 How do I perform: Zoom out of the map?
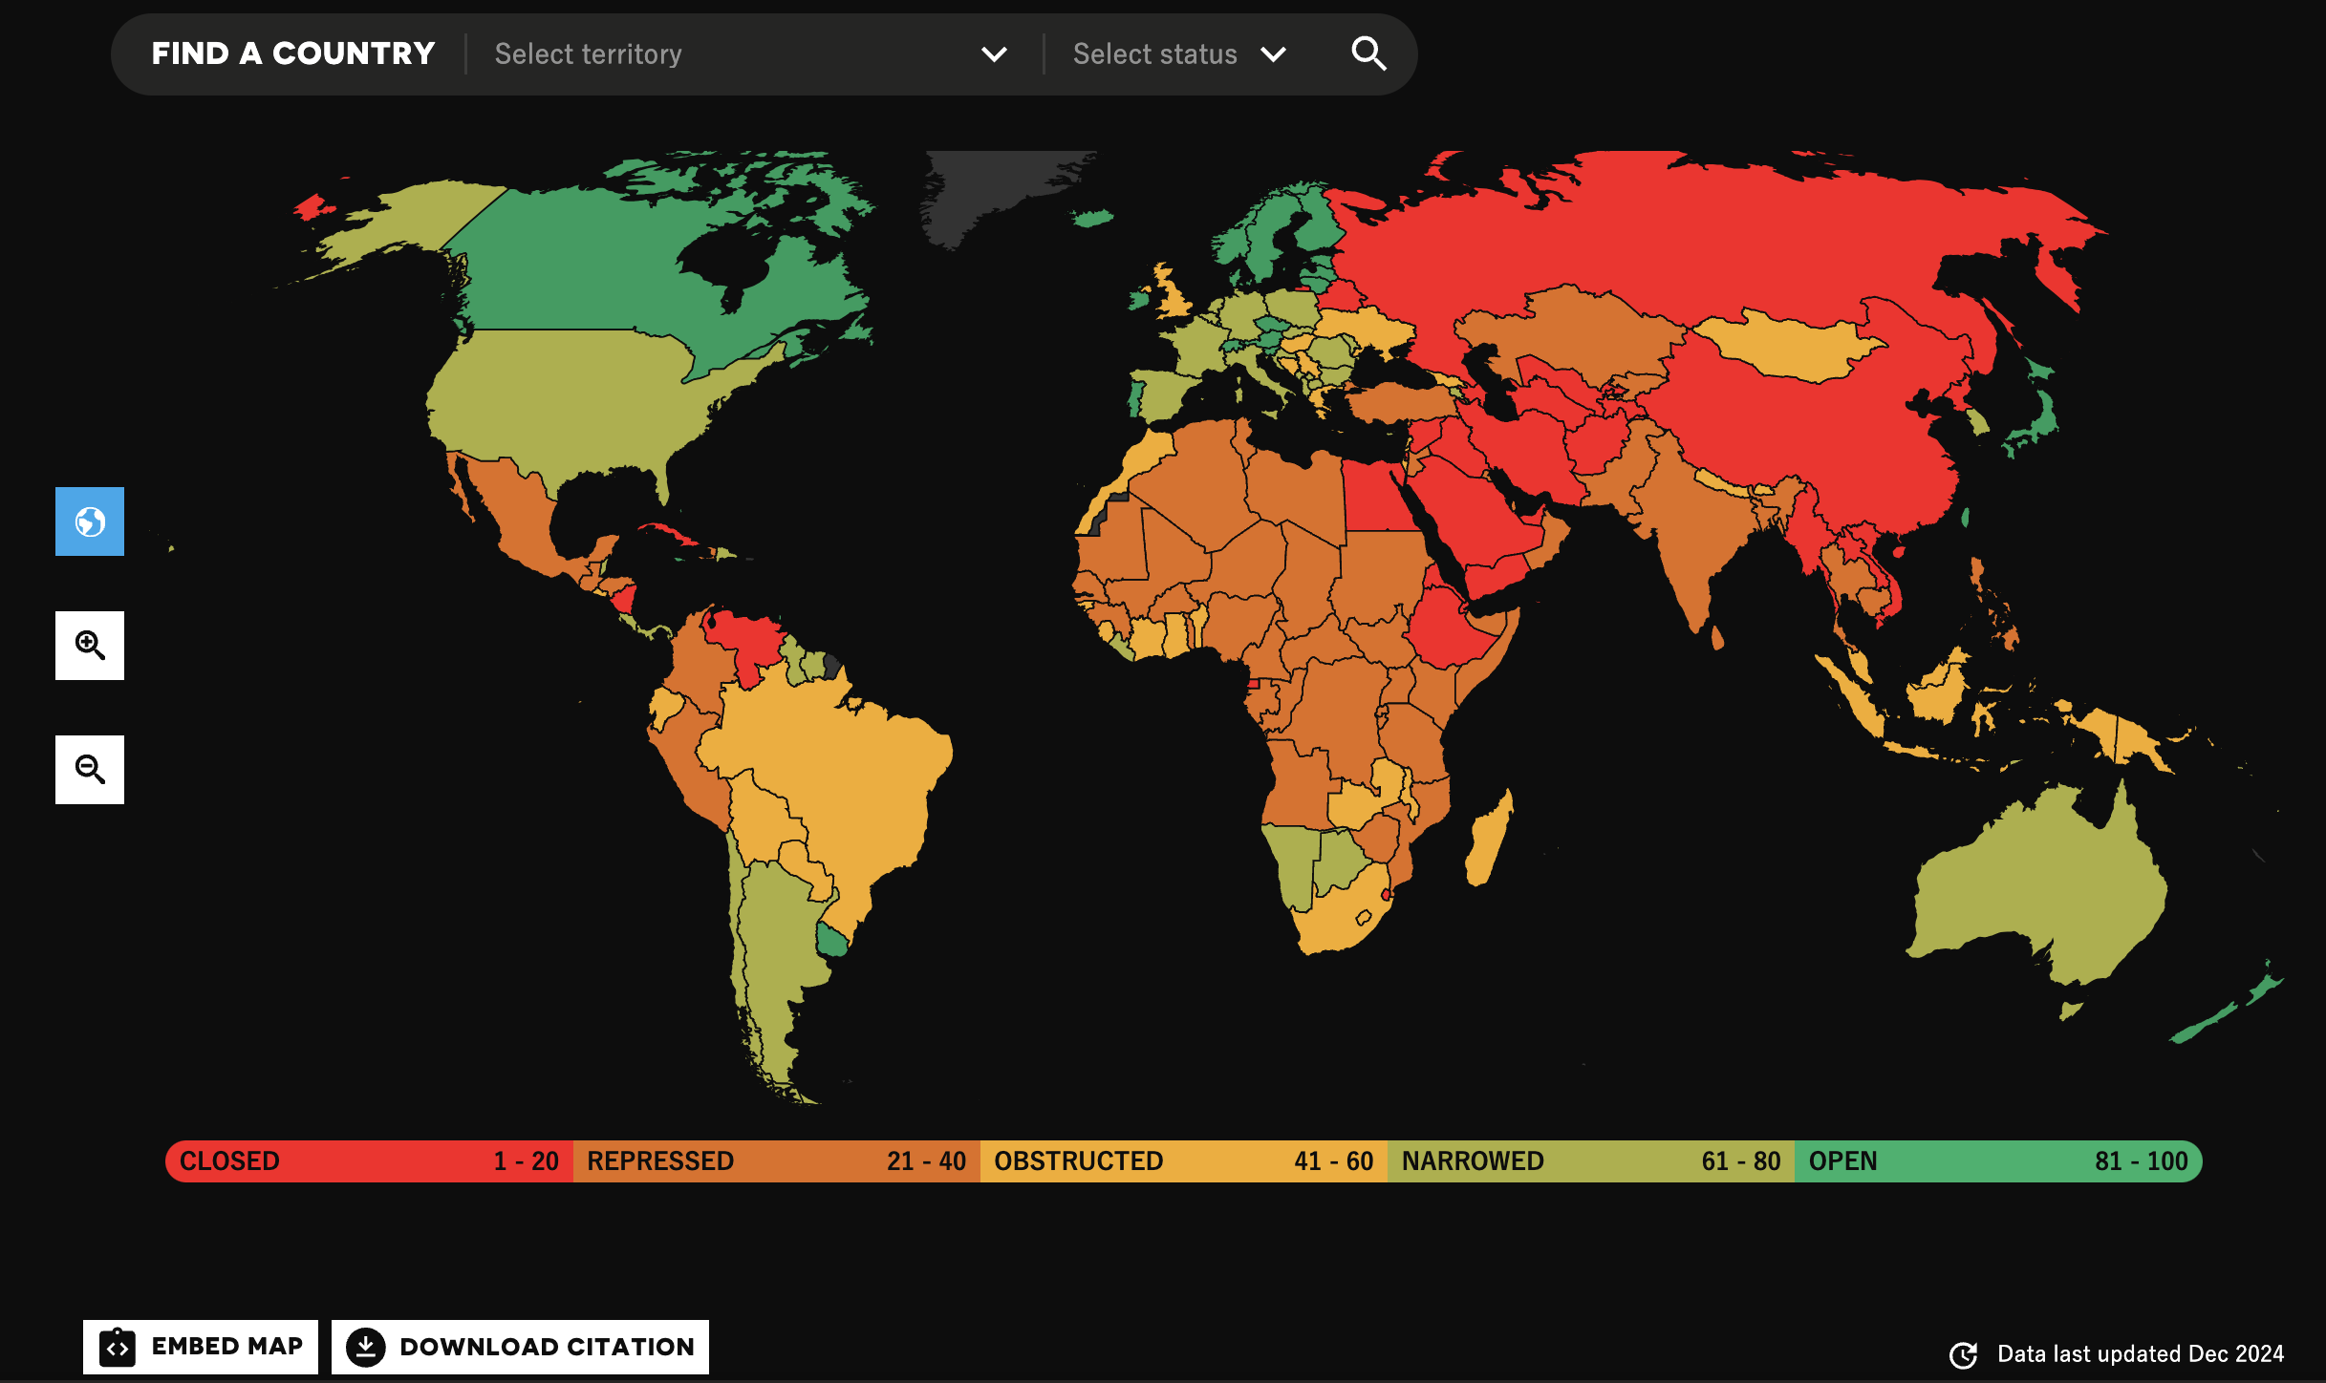(90, 770)
